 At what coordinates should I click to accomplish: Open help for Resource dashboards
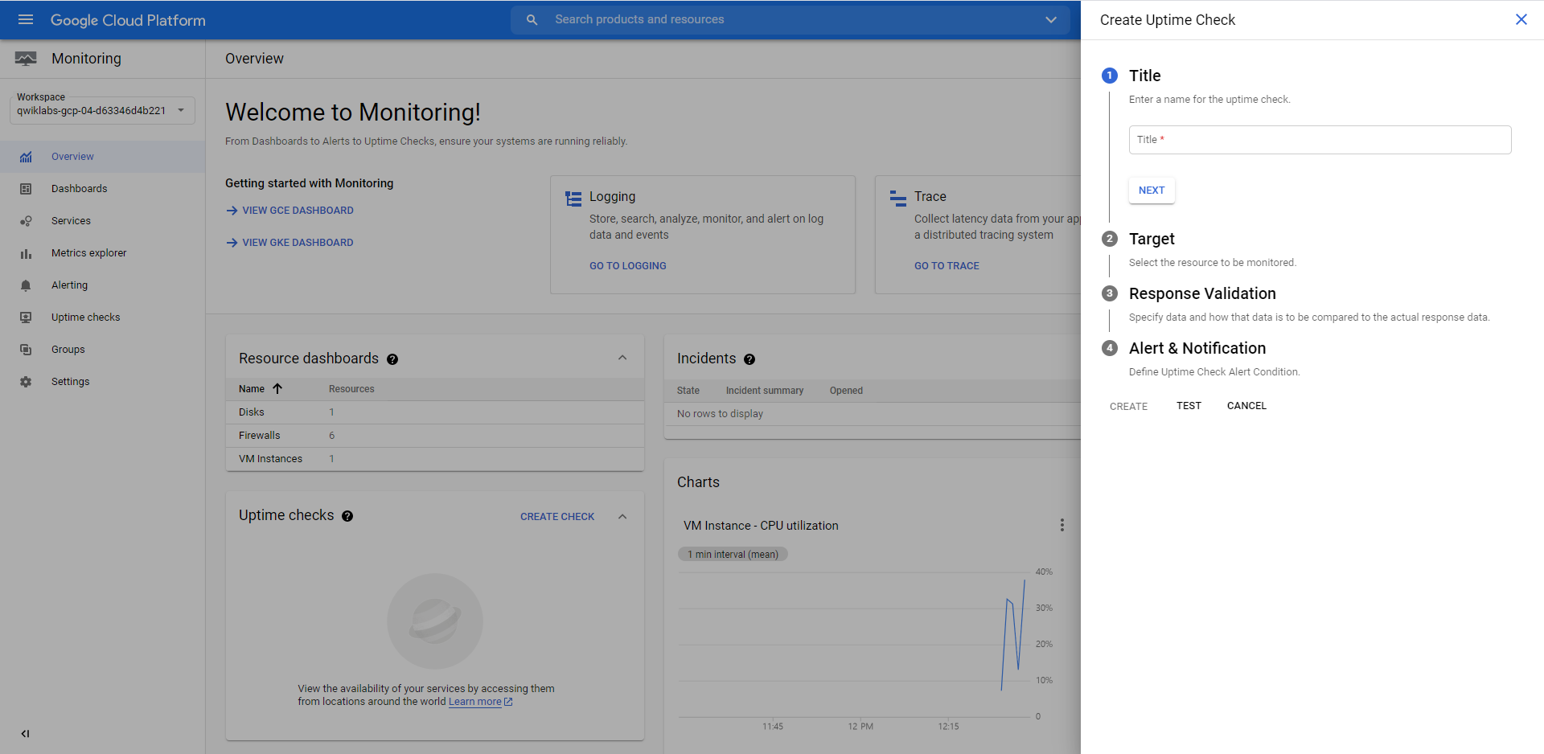tap(392, 359)
